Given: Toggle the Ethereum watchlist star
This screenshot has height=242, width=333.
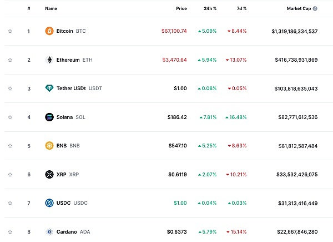Looking at the screenshot, I should (10, 60).
